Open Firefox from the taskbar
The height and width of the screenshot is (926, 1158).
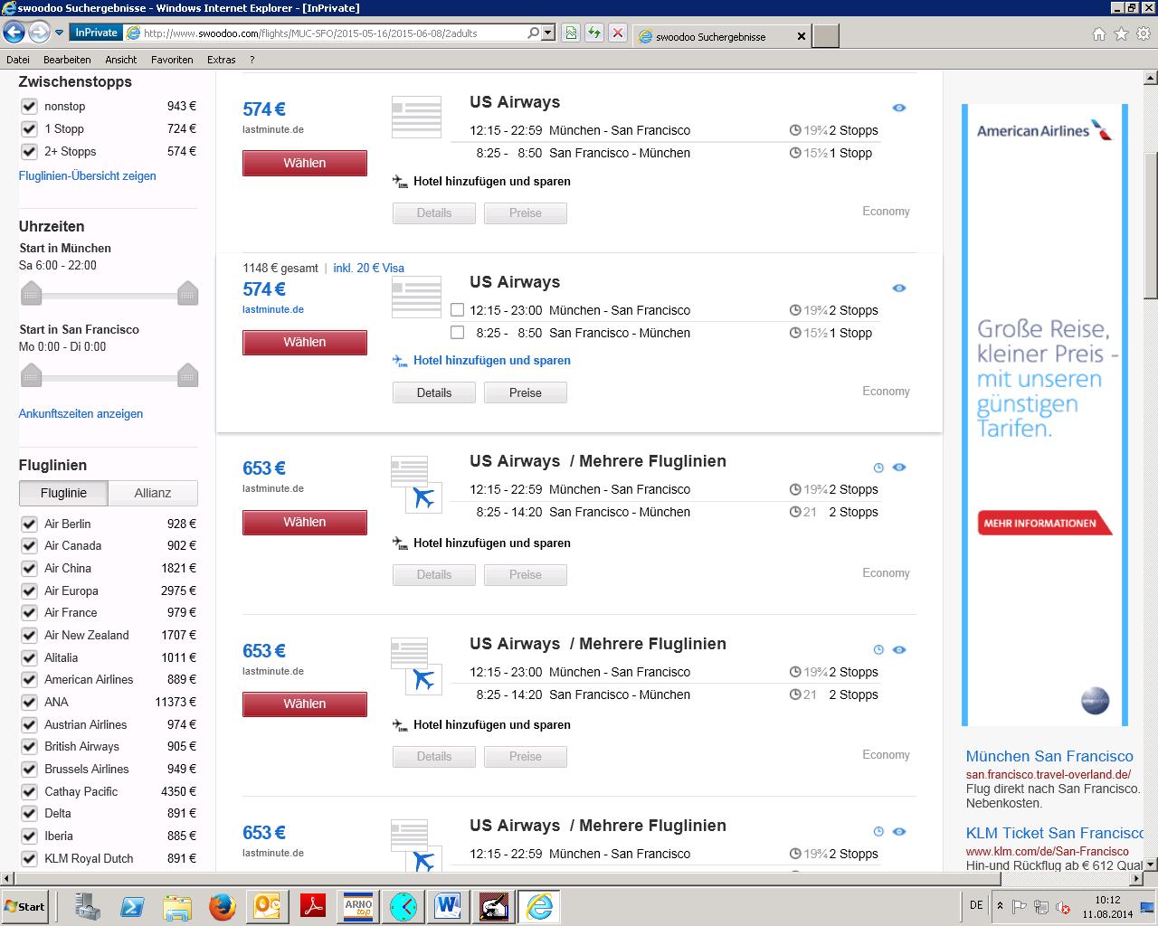click(x=222, y=906)
